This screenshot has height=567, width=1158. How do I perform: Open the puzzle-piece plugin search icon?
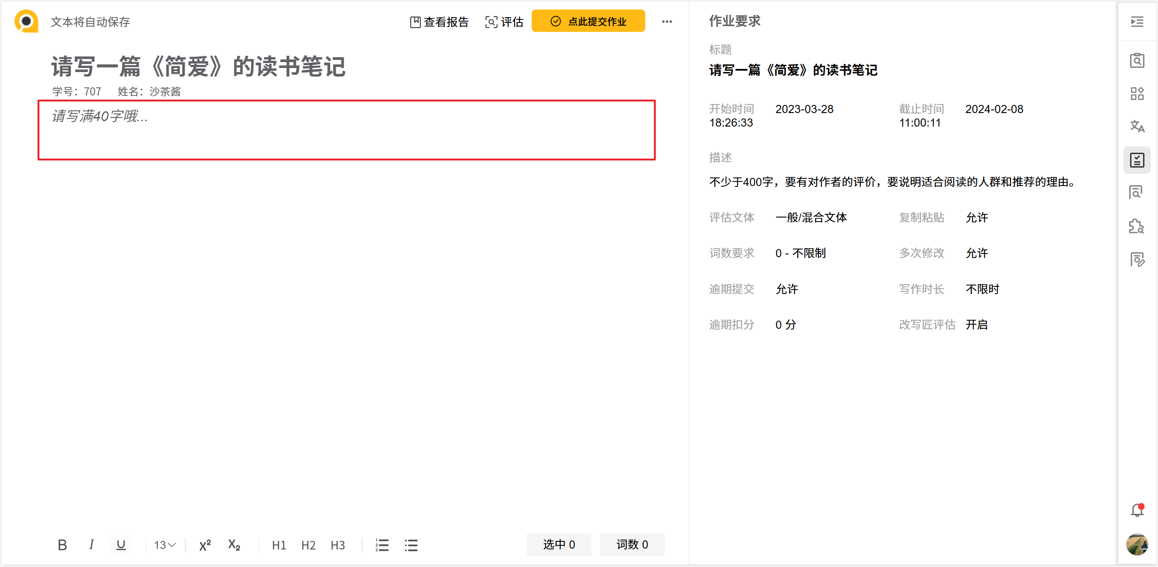[x=1137, y=226]
